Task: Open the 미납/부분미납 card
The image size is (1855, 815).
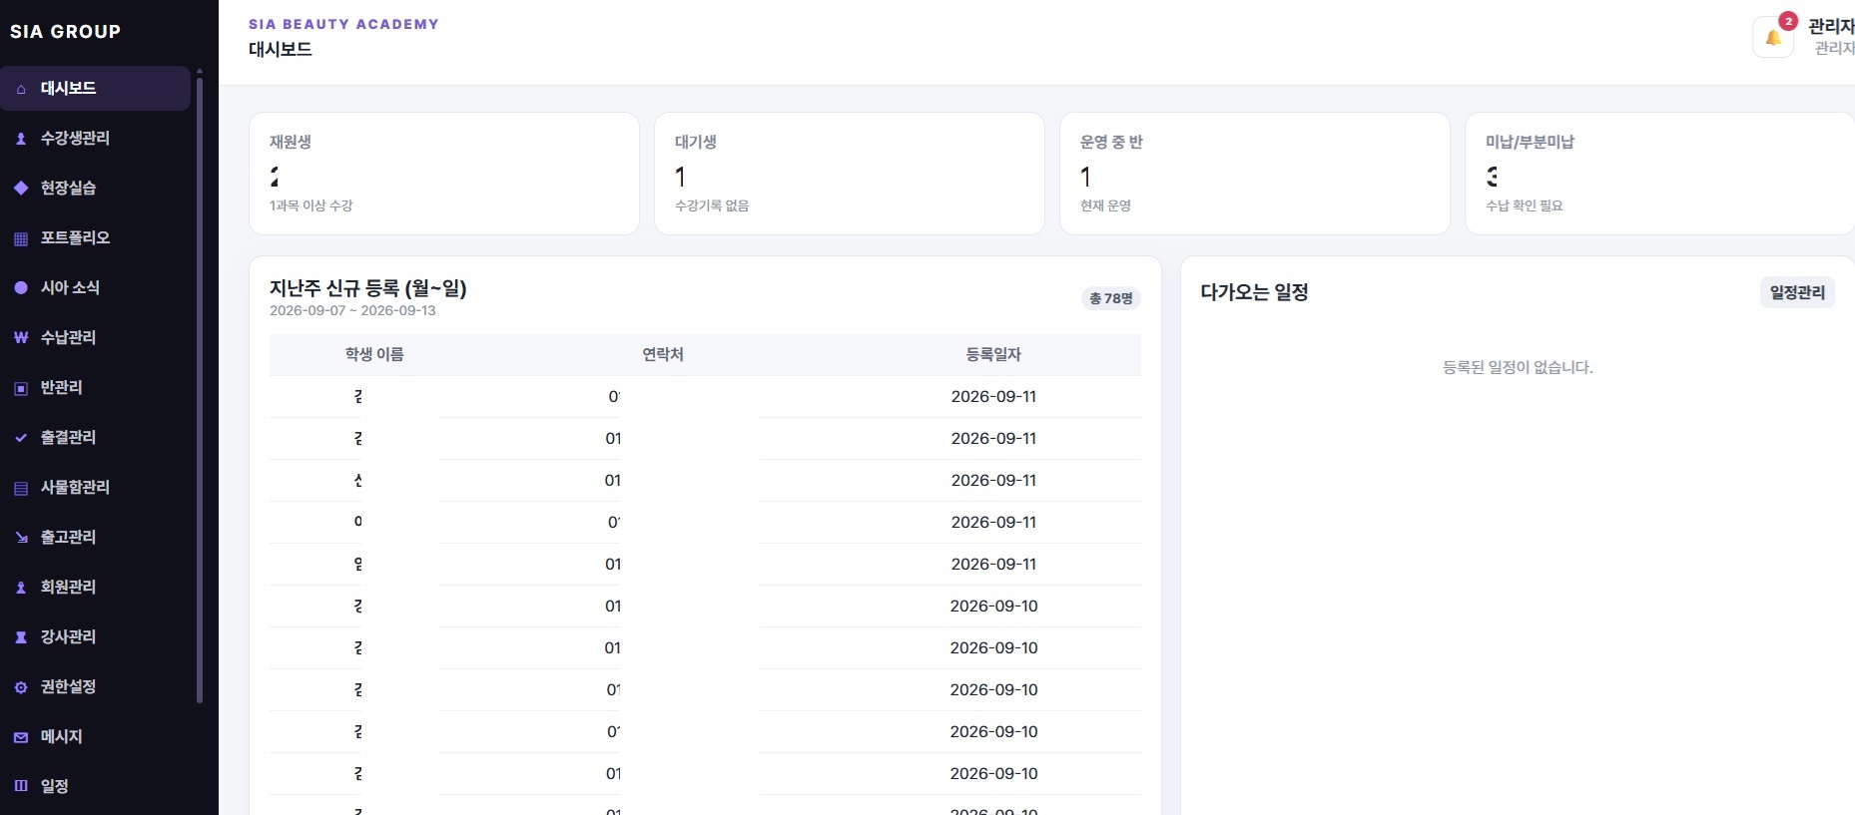Action: click(1659, 174)
